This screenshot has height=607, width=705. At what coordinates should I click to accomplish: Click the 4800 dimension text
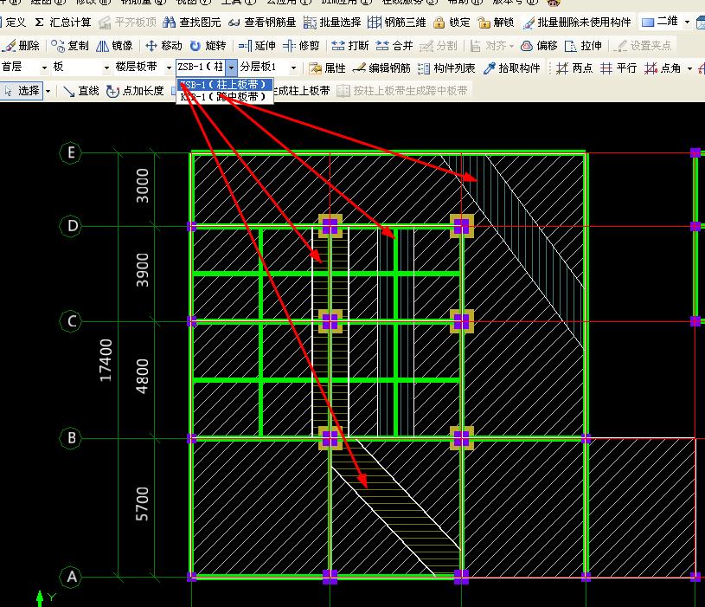[x=142, y=376]
